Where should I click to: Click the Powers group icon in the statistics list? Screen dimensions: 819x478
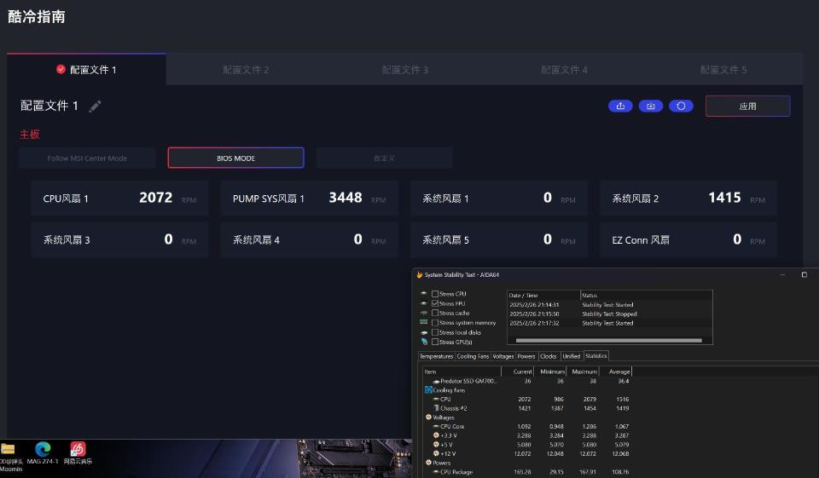click(428, 463)
